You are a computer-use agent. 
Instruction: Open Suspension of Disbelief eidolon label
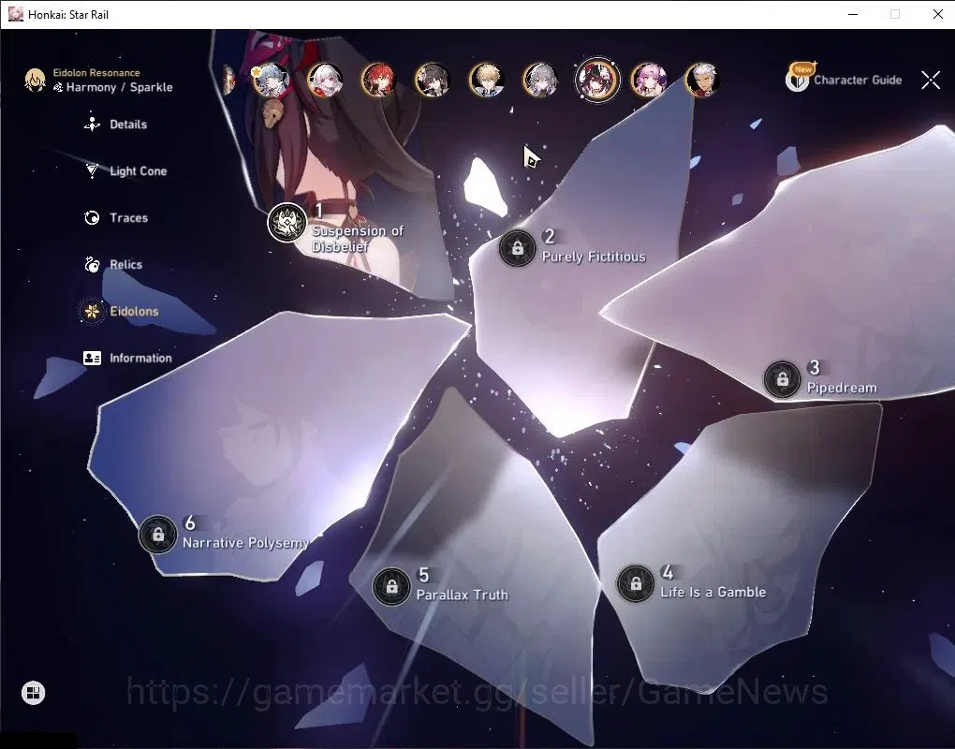(358, 238)
